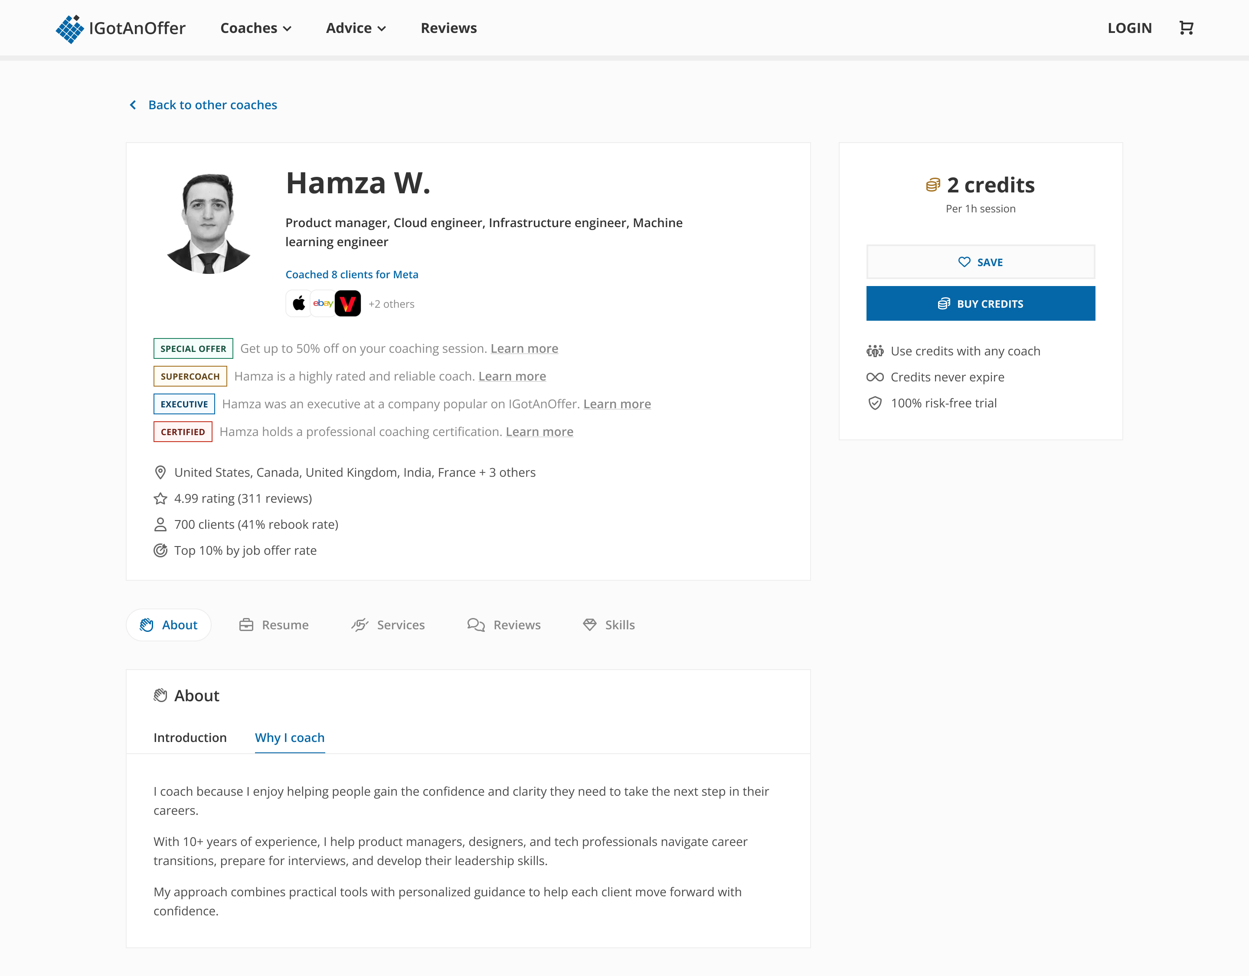Open the Reviews page in navbar

448,28
